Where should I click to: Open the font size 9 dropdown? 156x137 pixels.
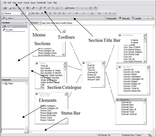(29, 13)
